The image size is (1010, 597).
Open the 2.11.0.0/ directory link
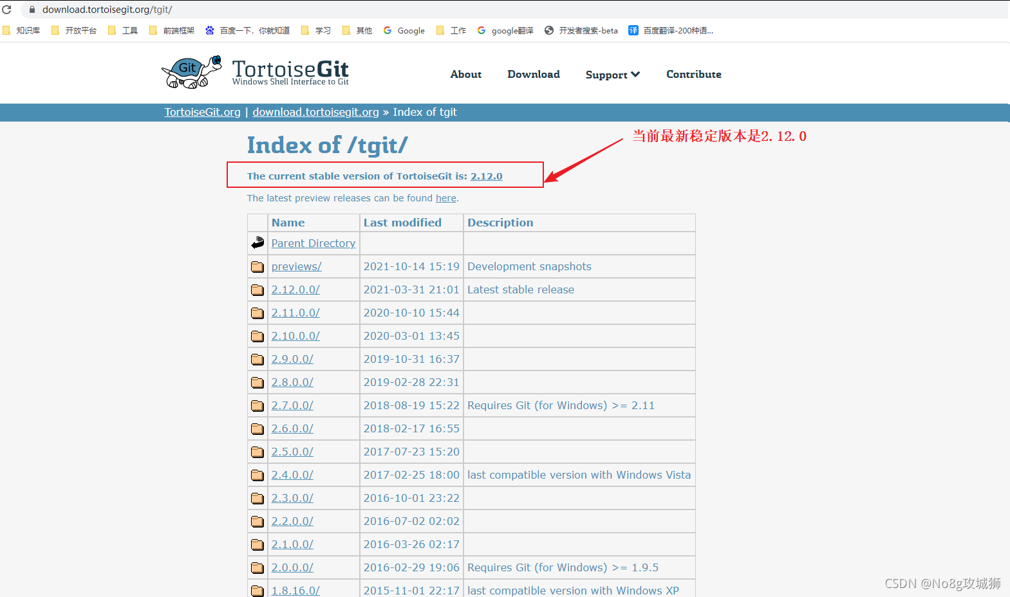point(295,313)
